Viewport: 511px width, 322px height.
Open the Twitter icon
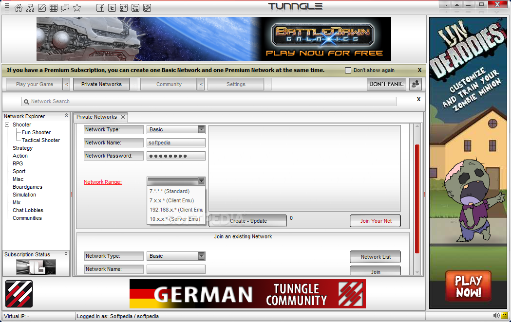coord(112,8)
